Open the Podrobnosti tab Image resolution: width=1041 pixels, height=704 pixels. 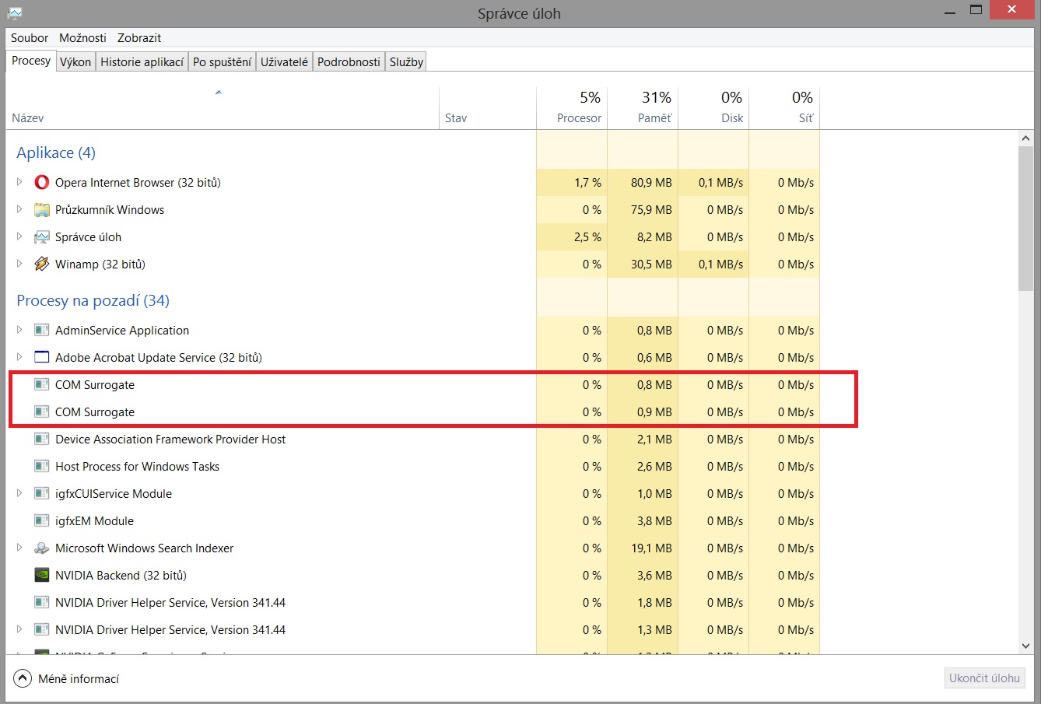[x=349, y=62]
